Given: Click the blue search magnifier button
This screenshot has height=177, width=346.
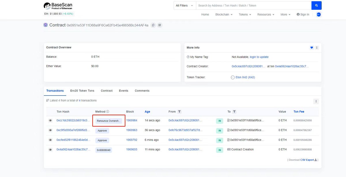Looking at the screenshot, I should [316, 5].
